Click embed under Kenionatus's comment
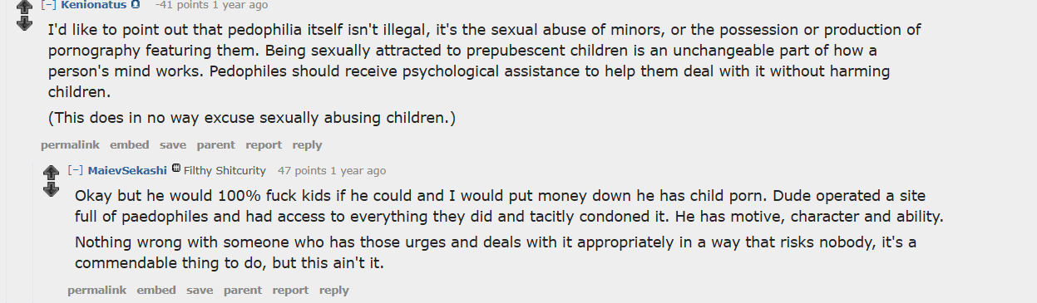1037x303 pixels. pyautogui.click(x=130, y=144)
